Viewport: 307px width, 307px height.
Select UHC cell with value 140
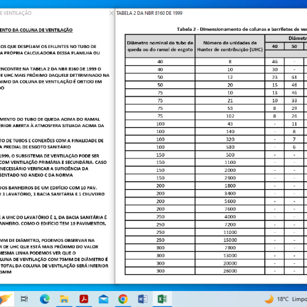[230, 131]
